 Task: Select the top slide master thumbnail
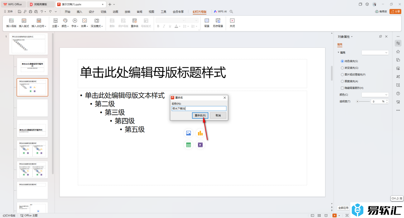click(28, 44)
